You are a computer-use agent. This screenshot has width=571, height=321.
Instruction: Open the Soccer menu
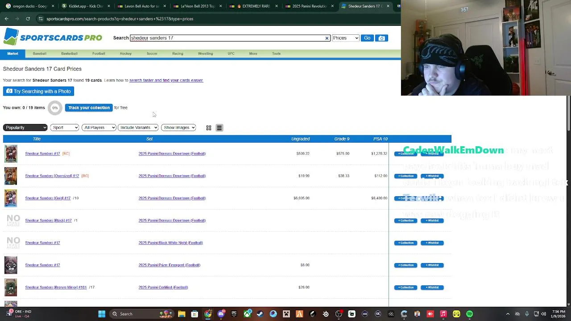coord(152,53)
